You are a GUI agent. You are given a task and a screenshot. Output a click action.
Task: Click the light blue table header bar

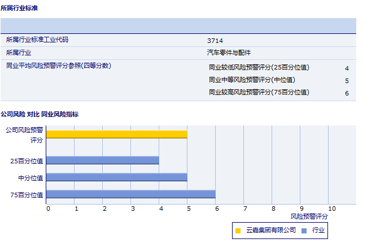(178, 26)
